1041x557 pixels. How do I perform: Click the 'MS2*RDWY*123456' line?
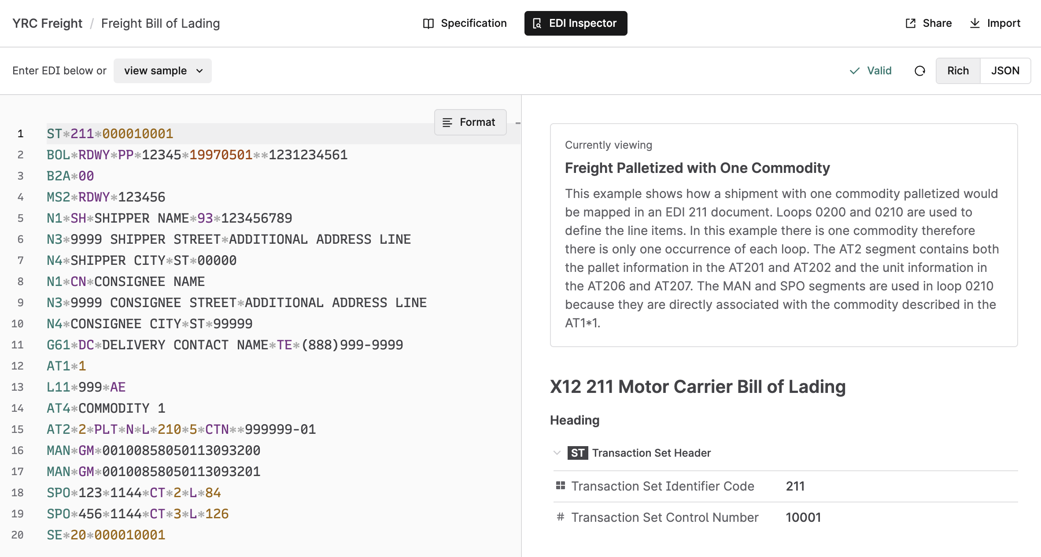pos(106,197)
